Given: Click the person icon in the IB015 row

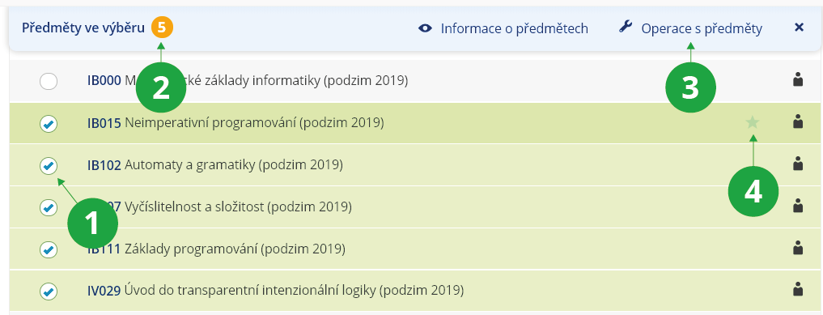Looking at the screenshot, I should click(798, 121).
